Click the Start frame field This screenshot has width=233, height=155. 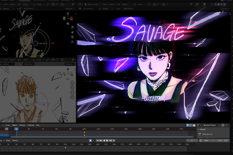pyautogui.click(x=209, y=140)
